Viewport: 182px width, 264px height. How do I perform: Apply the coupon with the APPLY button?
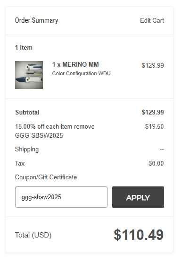[138, 197]
